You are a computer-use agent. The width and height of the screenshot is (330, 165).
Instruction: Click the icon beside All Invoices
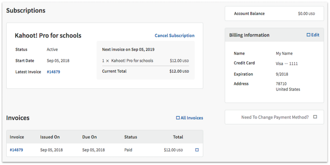pyautogui.click(x=178, y=118)
